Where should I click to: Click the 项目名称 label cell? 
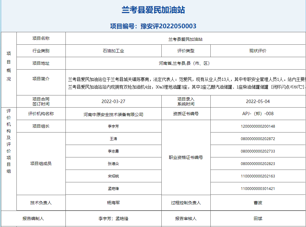41,38
